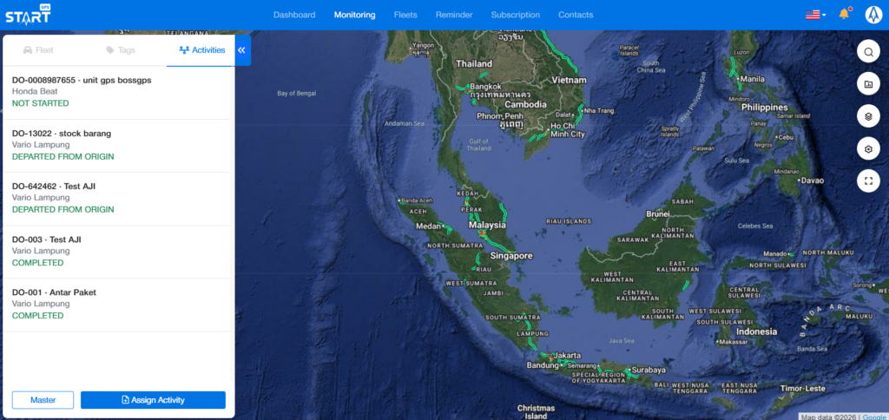Image resolution: width=889 pixels, height=420 pixels.
Task: Open map settings gear button
Action: pos(867,148)
